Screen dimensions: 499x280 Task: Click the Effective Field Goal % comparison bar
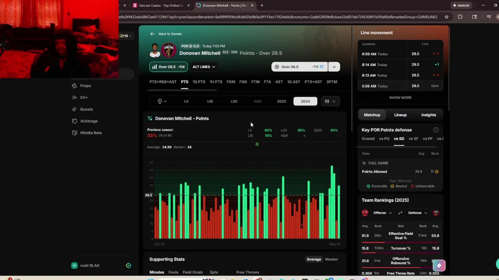(400, 242)
